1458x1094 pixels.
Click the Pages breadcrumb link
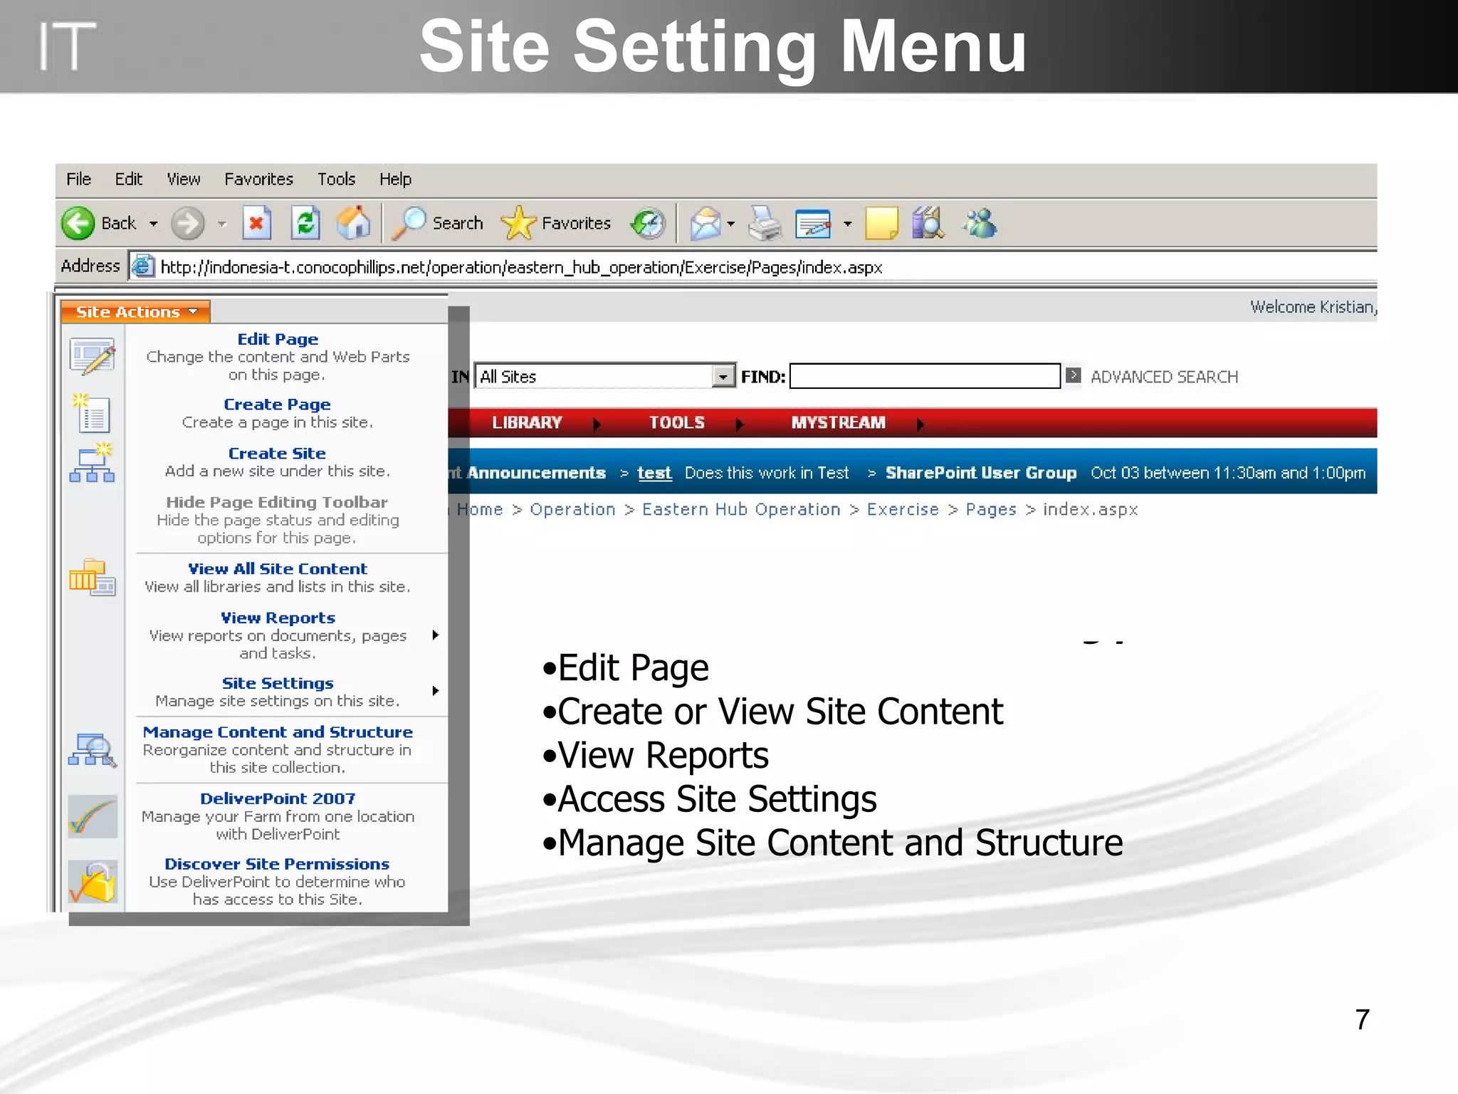991,509
